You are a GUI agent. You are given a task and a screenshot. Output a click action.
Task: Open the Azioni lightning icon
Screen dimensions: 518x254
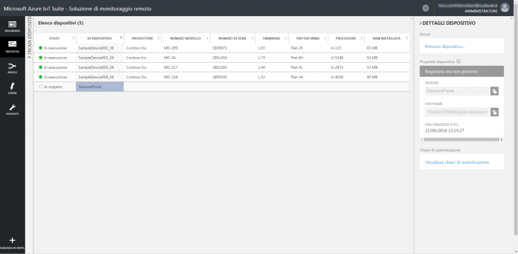coord(12,88)
